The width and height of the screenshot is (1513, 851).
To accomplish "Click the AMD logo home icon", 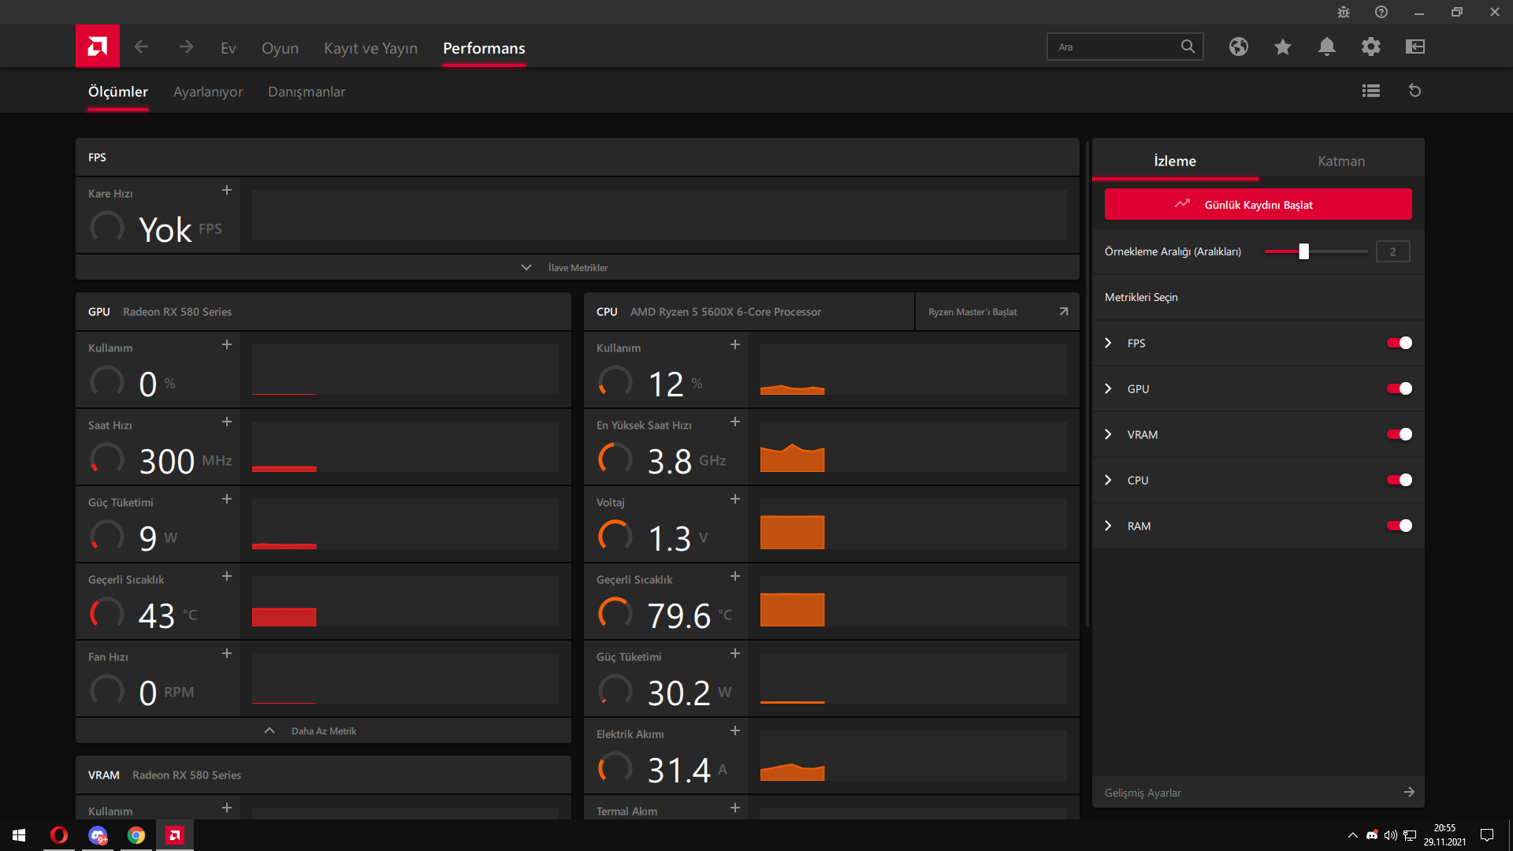I will point(98,46).
